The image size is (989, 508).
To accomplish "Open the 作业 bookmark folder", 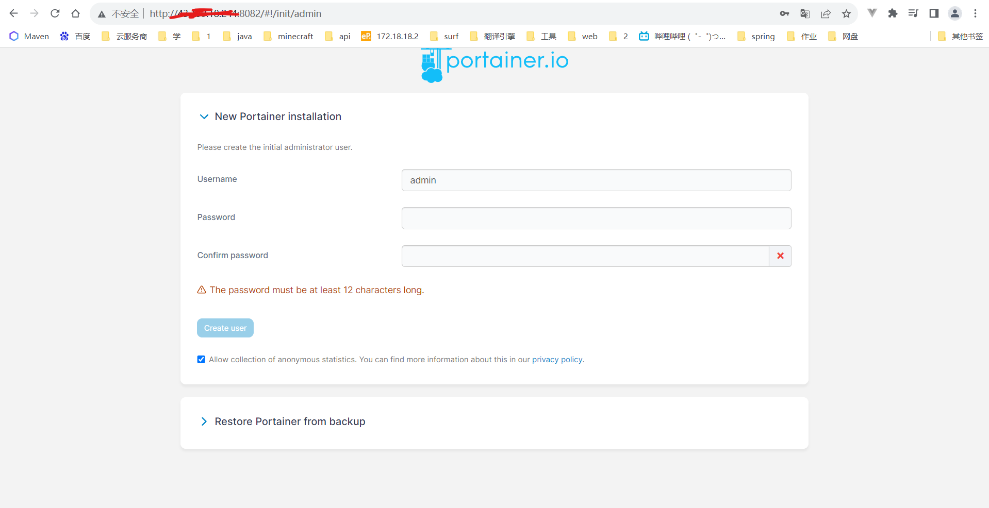I will click(802, 36).
